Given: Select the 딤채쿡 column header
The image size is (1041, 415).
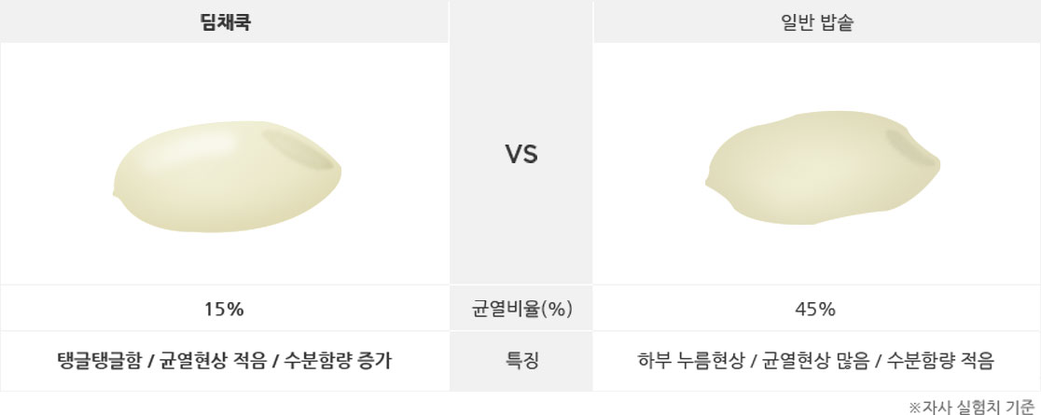Looking at the screenshot, I should pyautogui.click(x=225, y=22).
